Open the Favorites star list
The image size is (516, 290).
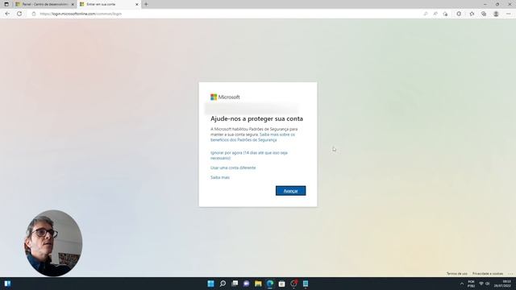pos(472,14)
